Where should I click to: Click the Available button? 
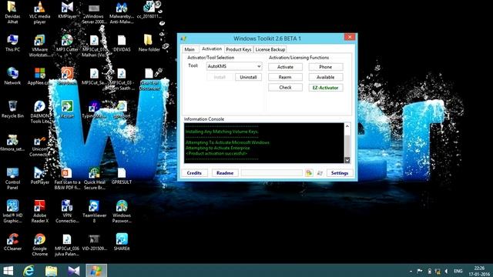click(325, 77)
